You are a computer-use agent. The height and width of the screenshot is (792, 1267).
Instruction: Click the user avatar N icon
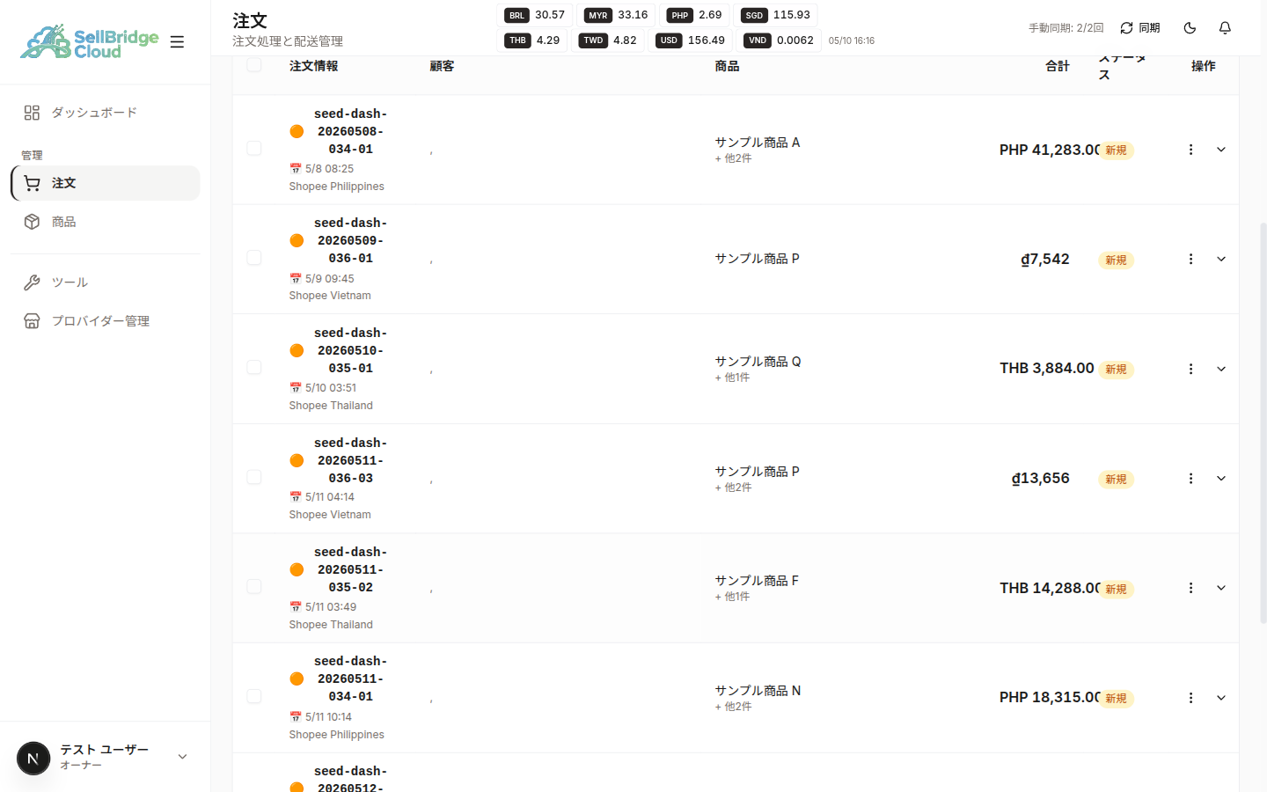tap(33, 758)
